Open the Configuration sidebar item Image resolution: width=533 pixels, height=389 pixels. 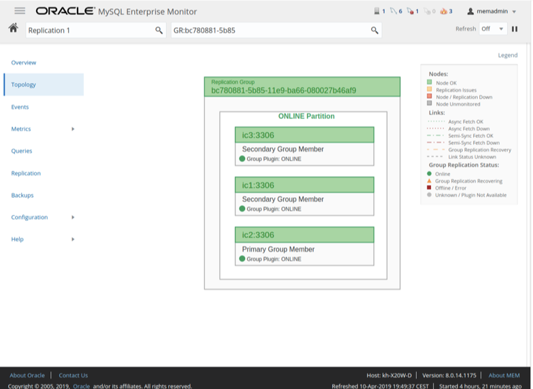(29, 217)
